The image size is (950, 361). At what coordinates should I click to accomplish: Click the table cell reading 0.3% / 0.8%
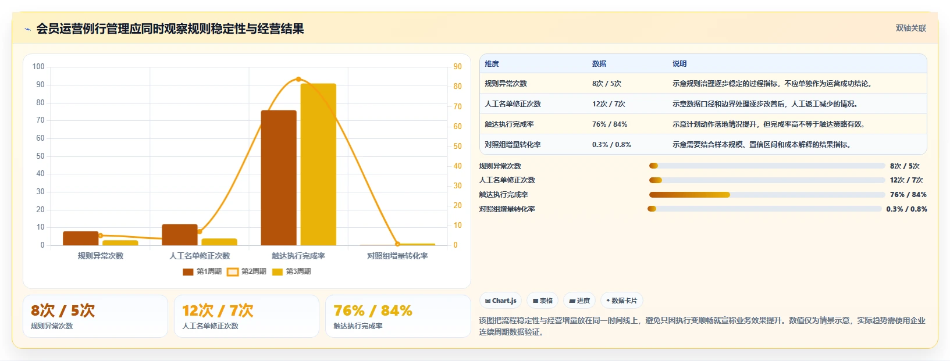coord(611,145)
